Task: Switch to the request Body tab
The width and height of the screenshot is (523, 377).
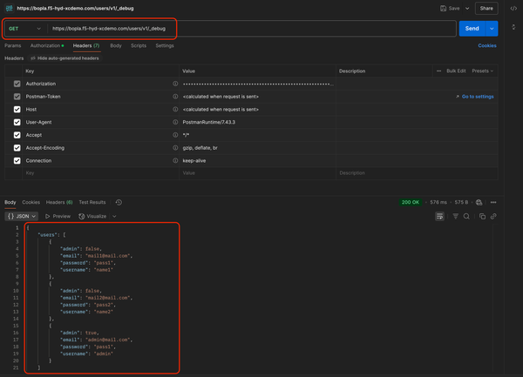Action: [x=116, y=45]
